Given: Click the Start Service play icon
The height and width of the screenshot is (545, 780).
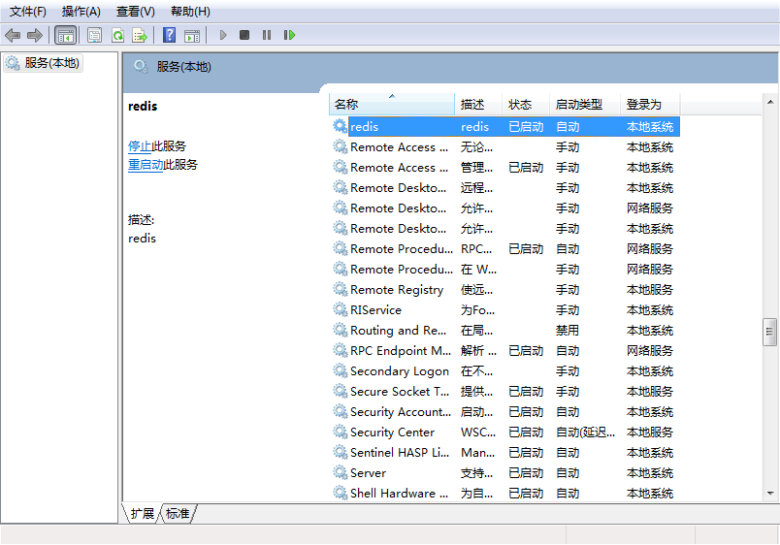Looking at the screenshot, I should coord(223,35).
